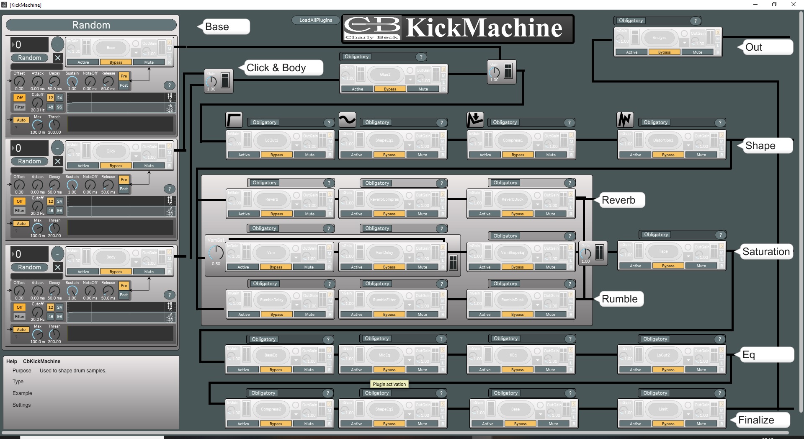Open help for the Glue1 plugin slot
This screenshot has width=804, height=439.
tap(421, 57)
